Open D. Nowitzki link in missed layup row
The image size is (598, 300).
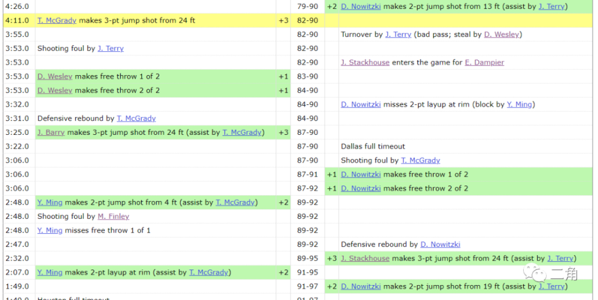click(361, 104)
